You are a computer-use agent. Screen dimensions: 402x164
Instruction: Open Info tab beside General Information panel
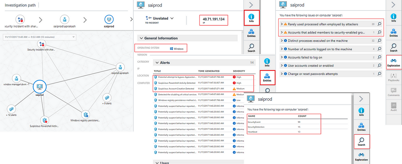[251, 17]
